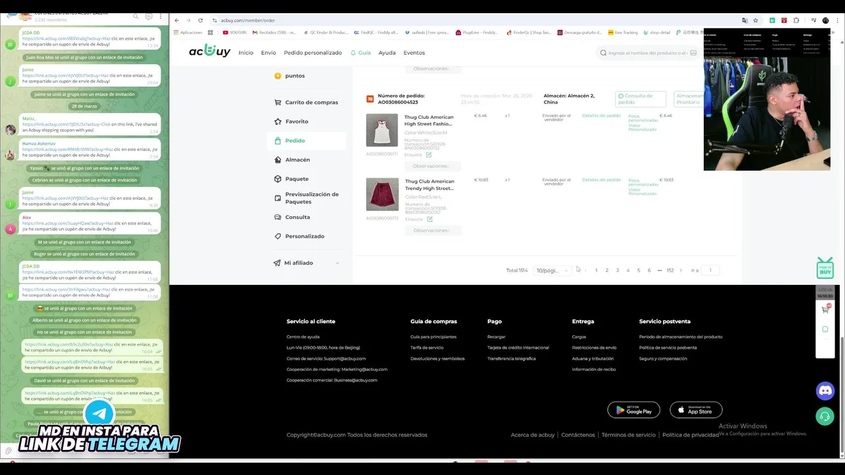Click Fotos personalizadas for the €6.46 item
845x475 pixels.
tap(643, 118)
